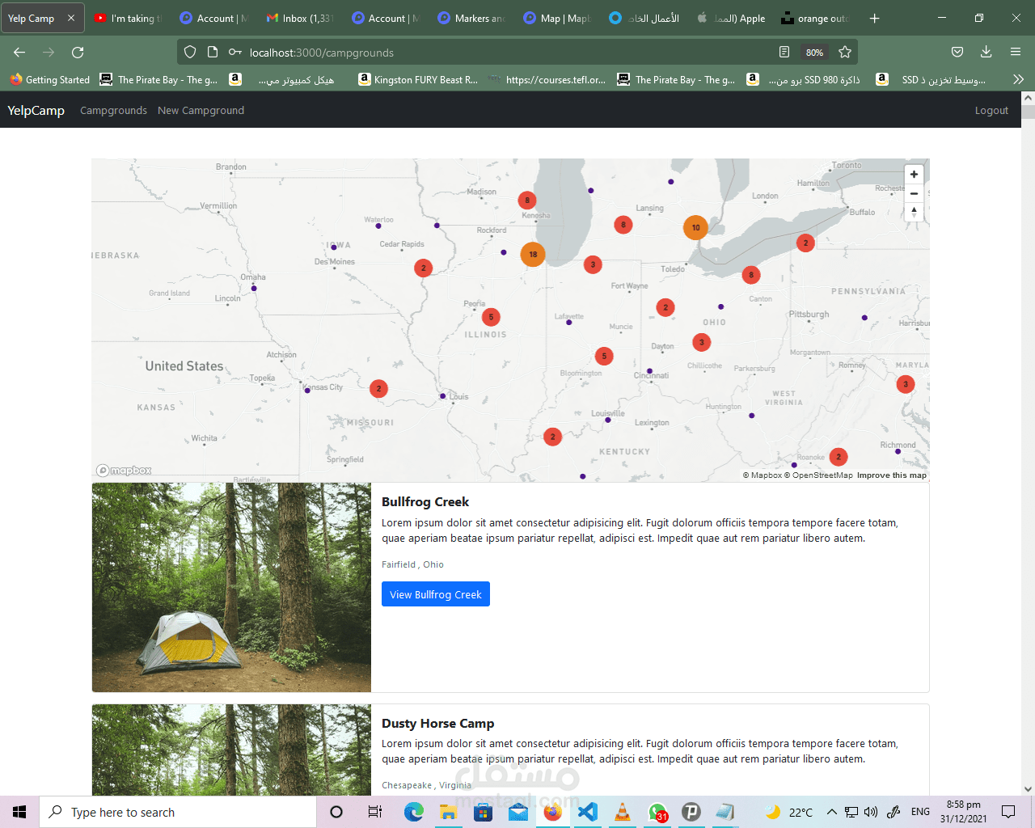Open File Explorer from taskbar
Screen dimensions: 1035x828
click(449, 812)
